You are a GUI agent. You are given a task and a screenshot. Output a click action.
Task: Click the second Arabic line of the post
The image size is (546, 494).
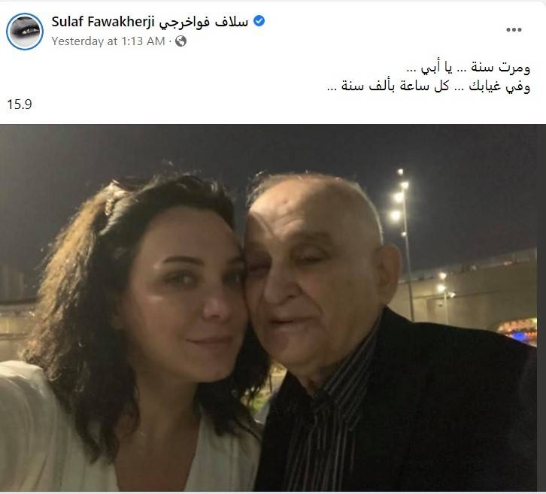point(429,86)
